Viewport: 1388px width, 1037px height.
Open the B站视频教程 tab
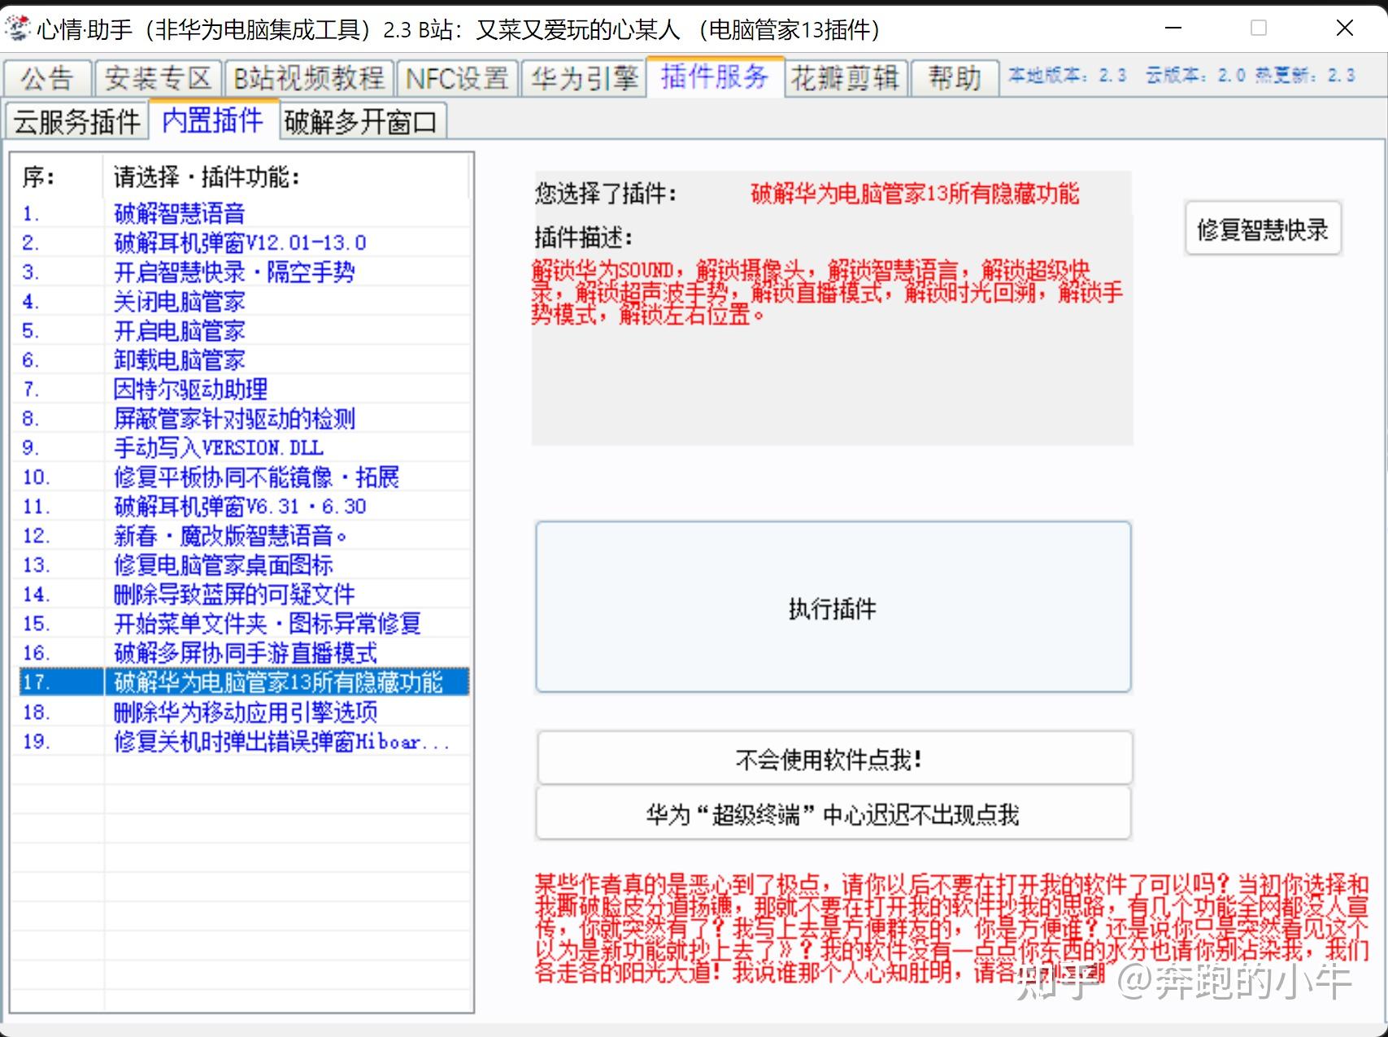click(x=309, y=78)
